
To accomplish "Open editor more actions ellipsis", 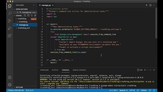I will click(154, 5).
